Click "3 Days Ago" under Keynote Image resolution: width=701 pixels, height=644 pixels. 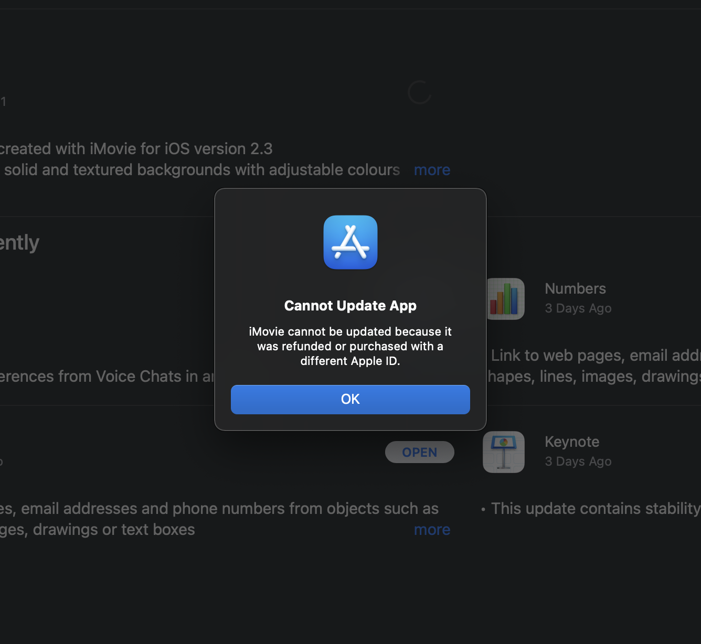pos(578,461)
